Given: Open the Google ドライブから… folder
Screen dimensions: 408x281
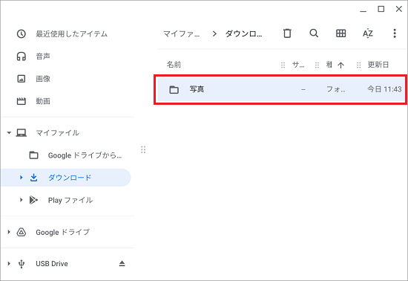Looking at the screenshot, I should [85, 155].
